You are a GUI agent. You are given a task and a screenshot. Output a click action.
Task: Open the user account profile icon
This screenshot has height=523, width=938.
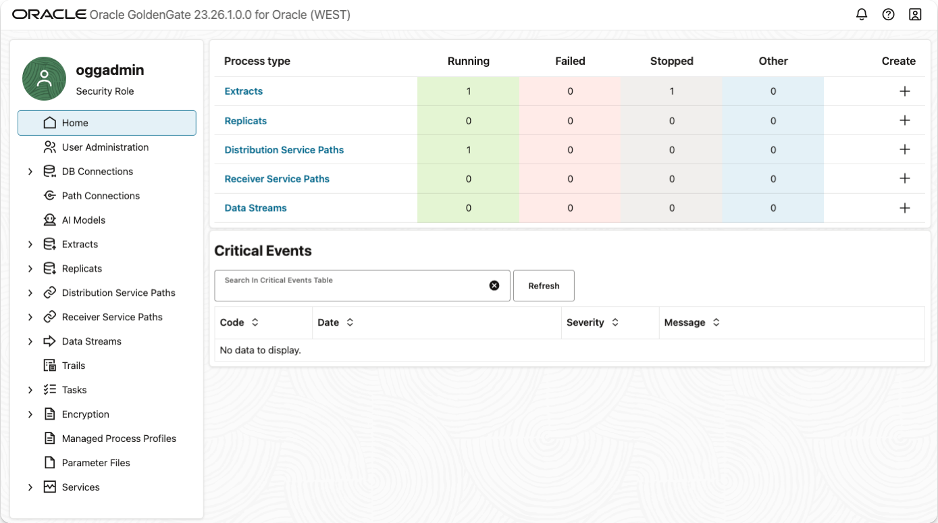(x=915, y=14)
